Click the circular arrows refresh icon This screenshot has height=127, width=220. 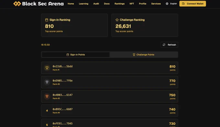(164, 45)
